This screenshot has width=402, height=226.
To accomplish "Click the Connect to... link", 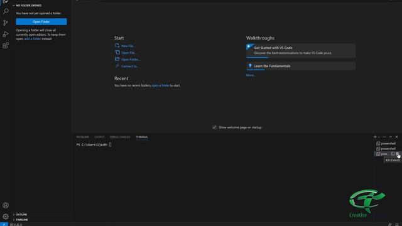I will click(x=130, y=66).
